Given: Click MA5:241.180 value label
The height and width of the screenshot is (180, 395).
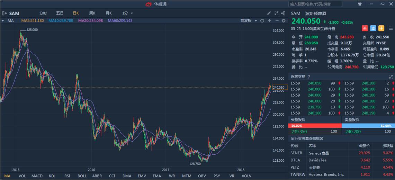Looking at the screenshot, I should point(33,21).
